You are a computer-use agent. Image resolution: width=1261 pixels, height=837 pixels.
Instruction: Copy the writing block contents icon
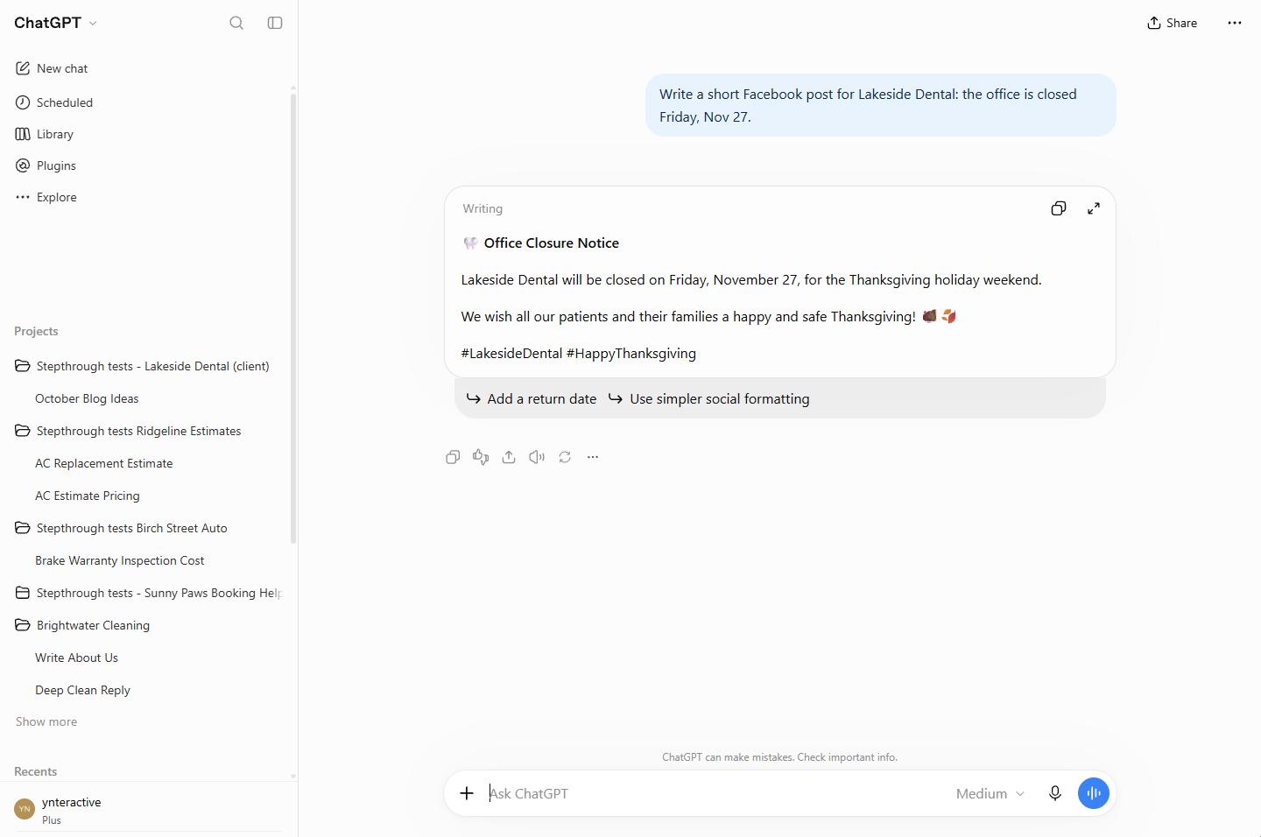click(1059, 208)
